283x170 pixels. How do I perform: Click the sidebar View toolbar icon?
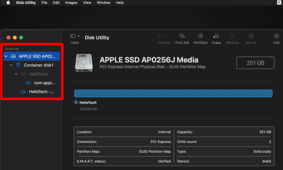tap(73, 36)
